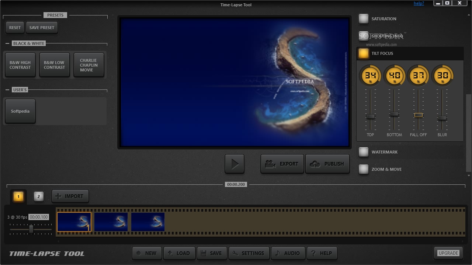Close the Time-Lapse Tool window
Viewport: 472px width, 265px height.
[460, 3]
